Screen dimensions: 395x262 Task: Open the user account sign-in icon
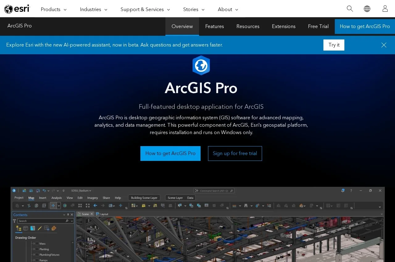coord(385,9)
